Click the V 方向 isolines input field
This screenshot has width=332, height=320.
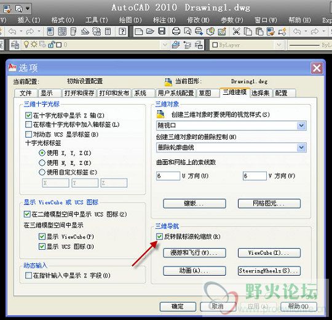click(x=255, y=176)
